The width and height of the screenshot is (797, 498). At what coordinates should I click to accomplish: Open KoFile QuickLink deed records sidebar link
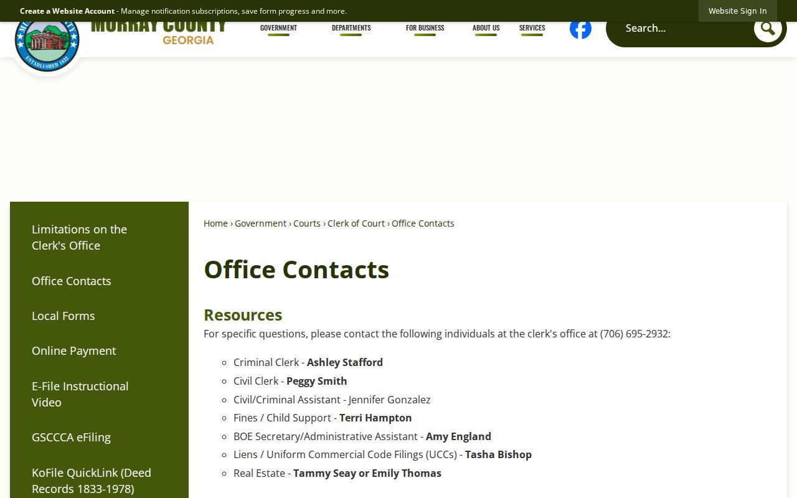(x=99, y=481)
